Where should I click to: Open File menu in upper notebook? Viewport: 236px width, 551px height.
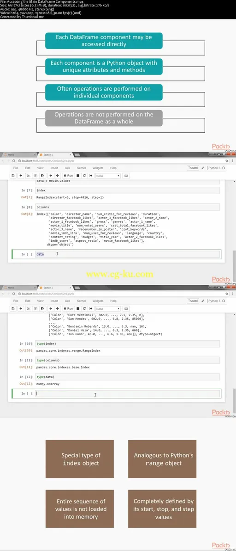tap(16, 168)
